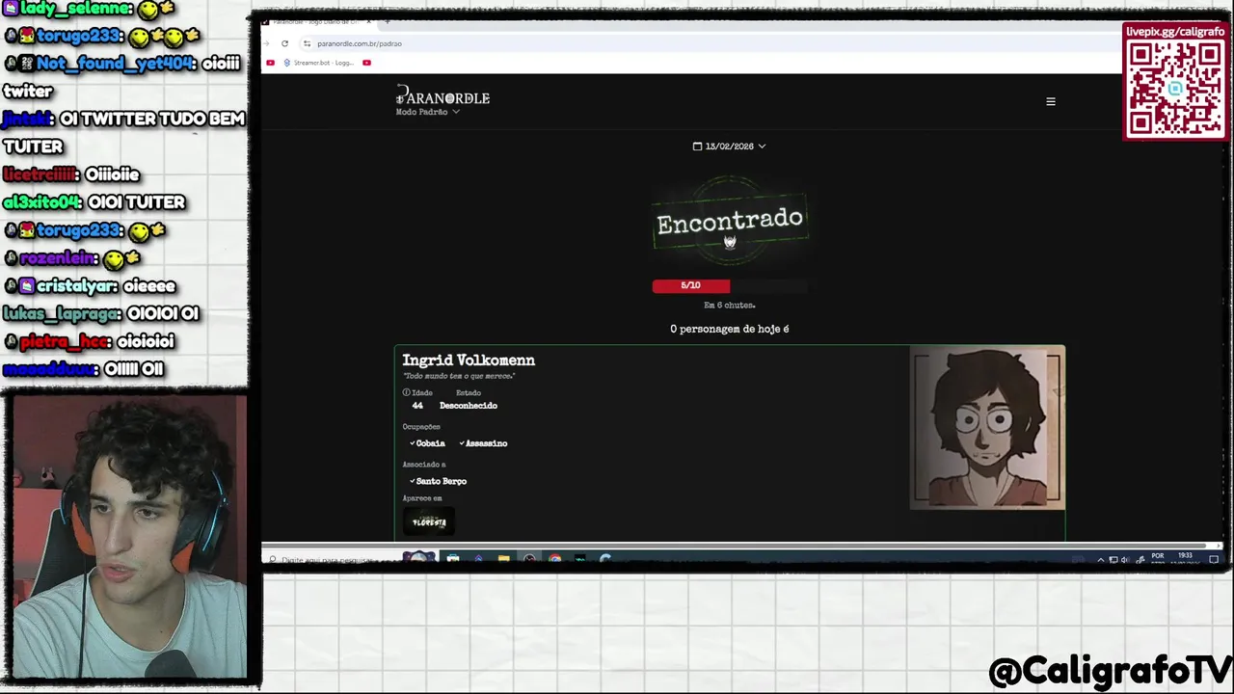1234x694 pixels.
Task: Click the Encontrado stamp
Action: click(730, 222)
